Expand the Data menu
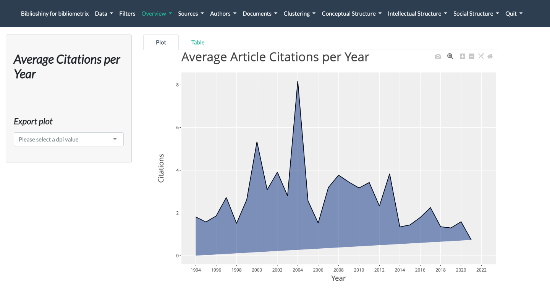The image size is (550, 291). [104, 13]
